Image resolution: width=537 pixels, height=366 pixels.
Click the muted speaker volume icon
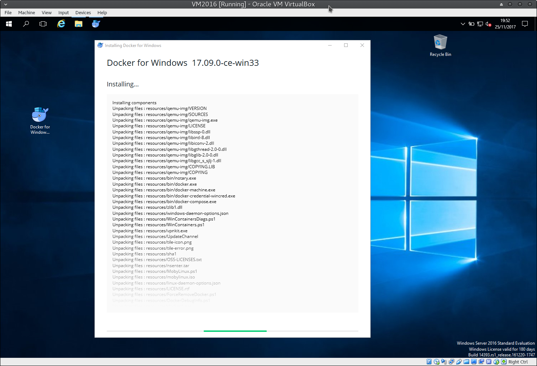489,24
